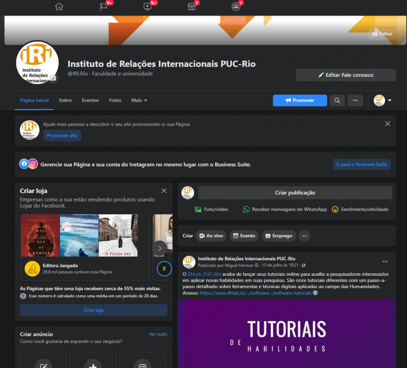Create an Evento

click(x=244, y=236)
